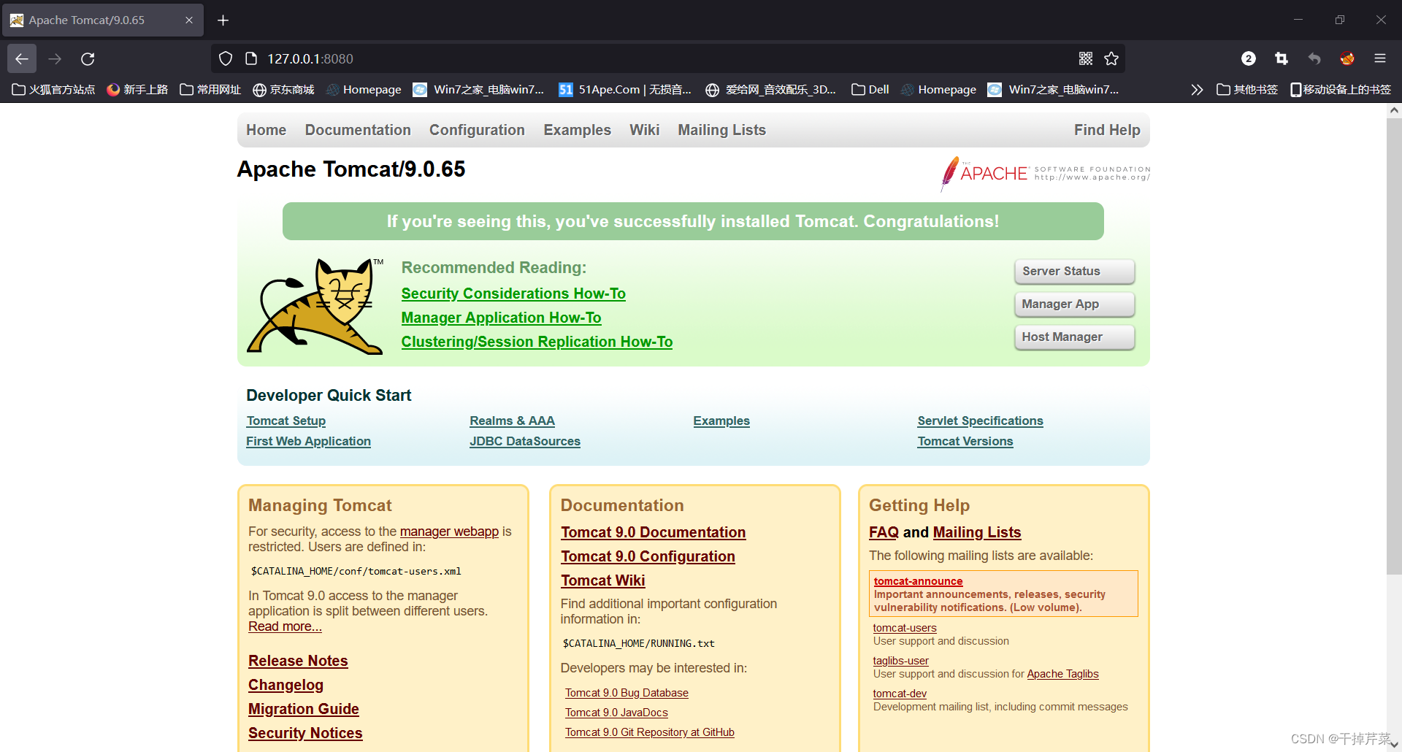This screenshot has height=752, width=1402.
Task: Open the 51Ape.Com bookmark
Action: [x=625, y=89]
